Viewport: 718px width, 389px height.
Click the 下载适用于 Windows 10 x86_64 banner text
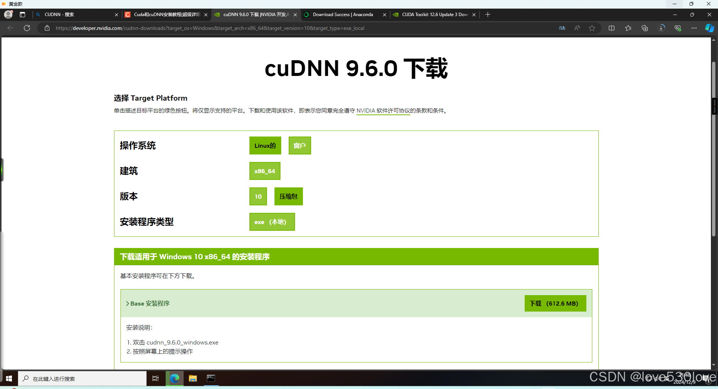click(x=195, y=257)
